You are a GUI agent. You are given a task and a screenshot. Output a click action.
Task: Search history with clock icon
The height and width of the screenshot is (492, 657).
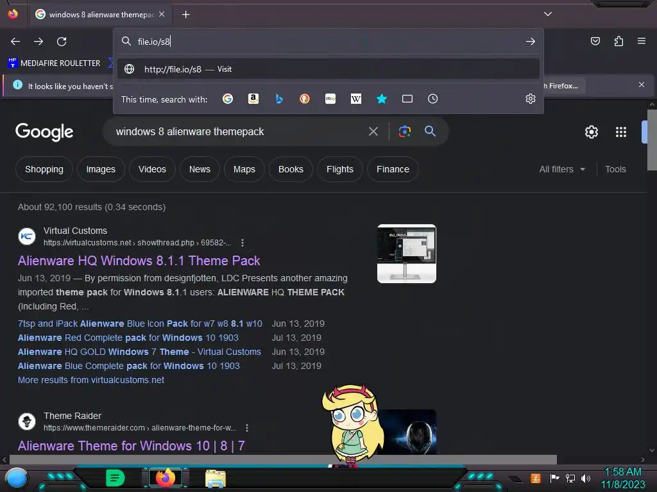433,99
